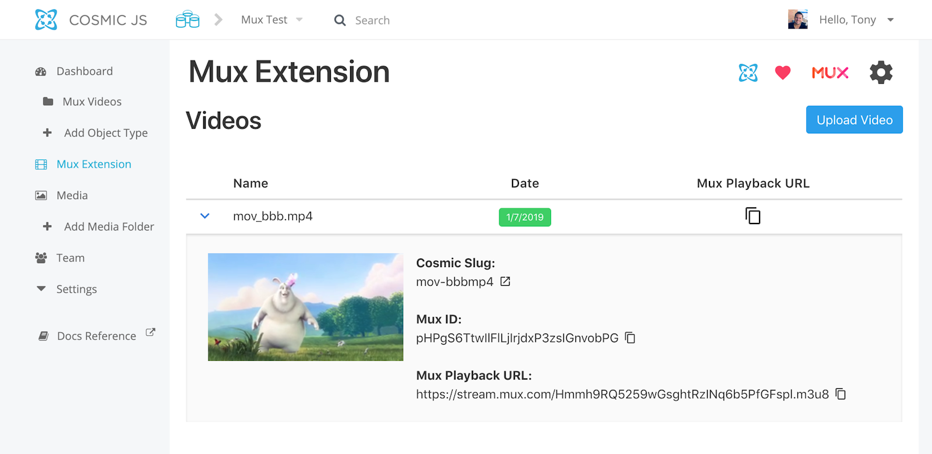This screenshot has height=454, width=932.
Task: Click Tony's profile avatar
Action: click(798, 19)
